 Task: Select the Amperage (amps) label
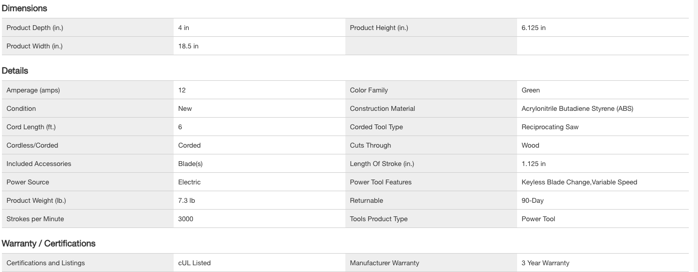point(33,91)
